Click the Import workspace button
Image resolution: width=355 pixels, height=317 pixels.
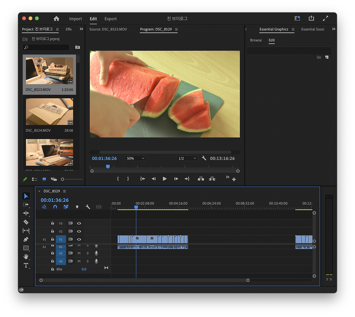pyautogui.click(x=75, y=19)
